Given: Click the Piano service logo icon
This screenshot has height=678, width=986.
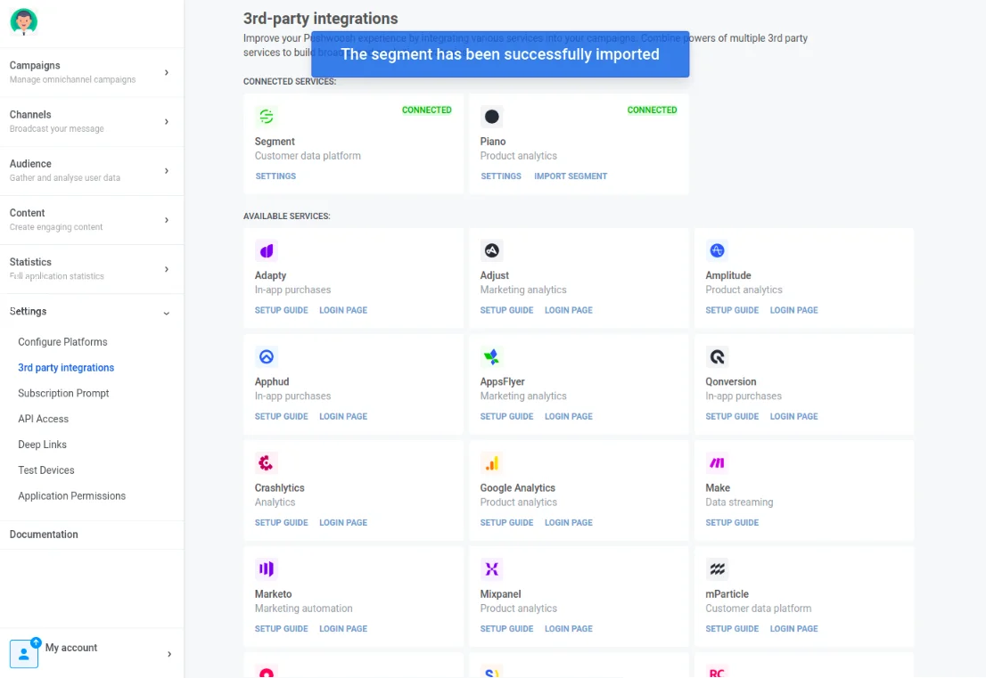Looking at the screenshot, I should click(x=491, y=117).
